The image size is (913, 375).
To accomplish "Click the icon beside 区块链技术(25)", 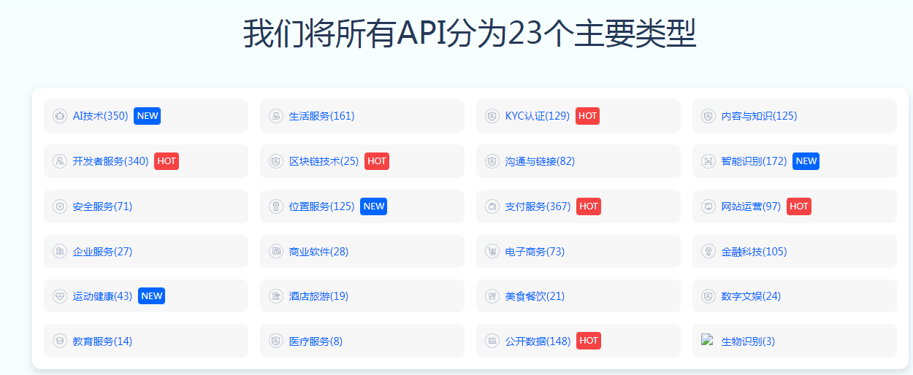I will (x=276, y=161).
